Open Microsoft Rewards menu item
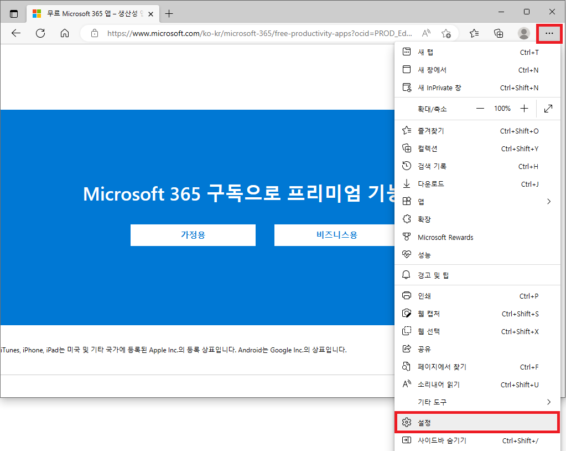The height and width of the screenshot is (451, 566). (477, 237)
